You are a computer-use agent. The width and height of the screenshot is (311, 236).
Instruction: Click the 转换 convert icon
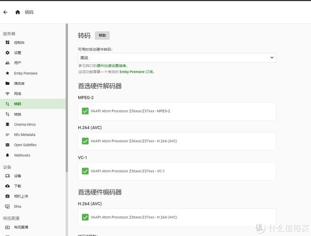(x=7, y=114)
